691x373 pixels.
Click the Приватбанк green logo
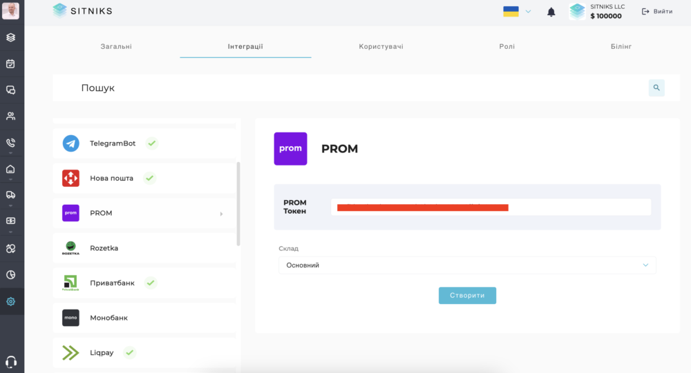tap(70, 283)
